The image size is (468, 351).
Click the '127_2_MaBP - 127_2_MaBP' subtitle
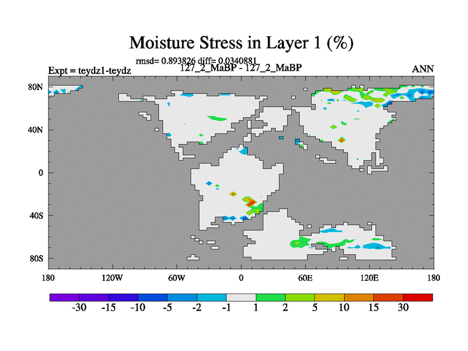pyautogui.click(x=241, y=68)
